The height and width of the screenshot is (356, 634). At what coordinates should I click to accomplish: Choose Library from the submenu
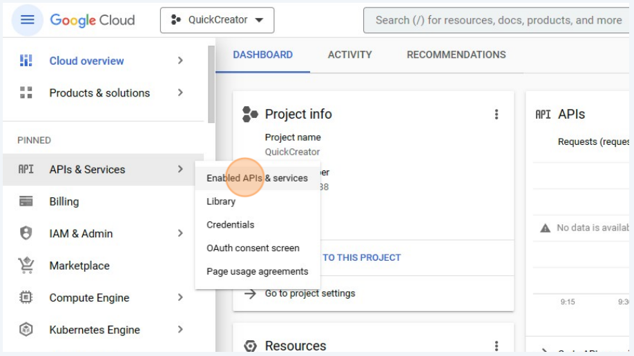tap(258, 201)
